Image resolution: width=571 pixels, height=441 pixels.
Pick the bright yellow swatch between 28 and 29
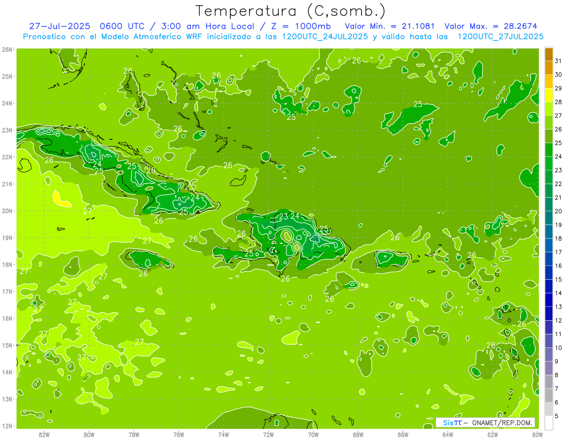click(549, 95)
